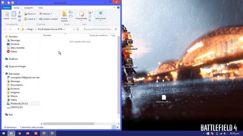The image size is (243, 136).
Task: Click the Pegar clipboard icon
Action: (x=14, y=15)
